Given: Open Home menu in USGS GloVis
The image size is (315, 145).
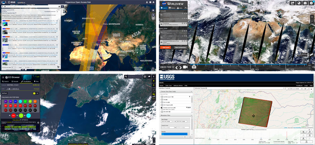Looking at the screenshot, I should pos(162,85).
